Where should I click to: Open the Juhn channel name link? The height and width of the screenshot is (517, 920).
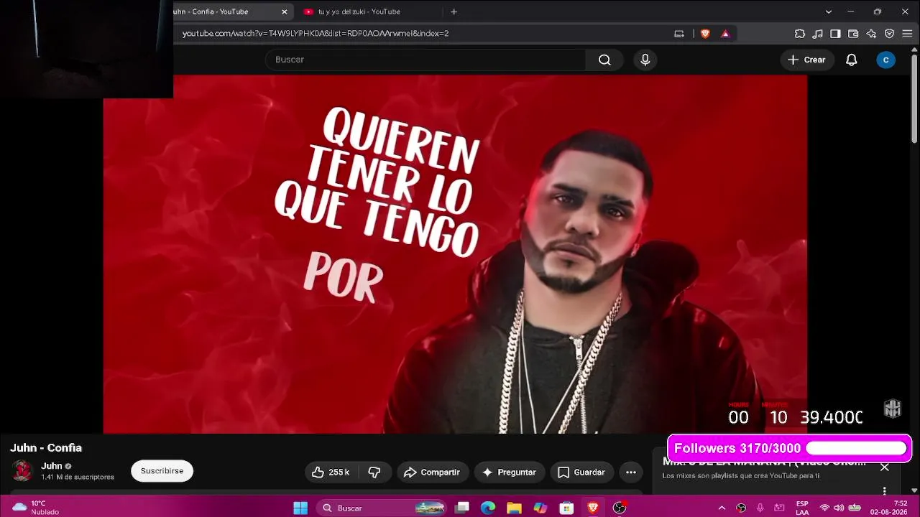52,466
